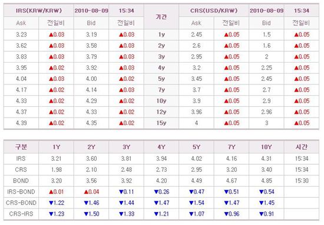Click the blue down-arrow 1.54 in CRS-BOND 5Y

tap(197, 203)
